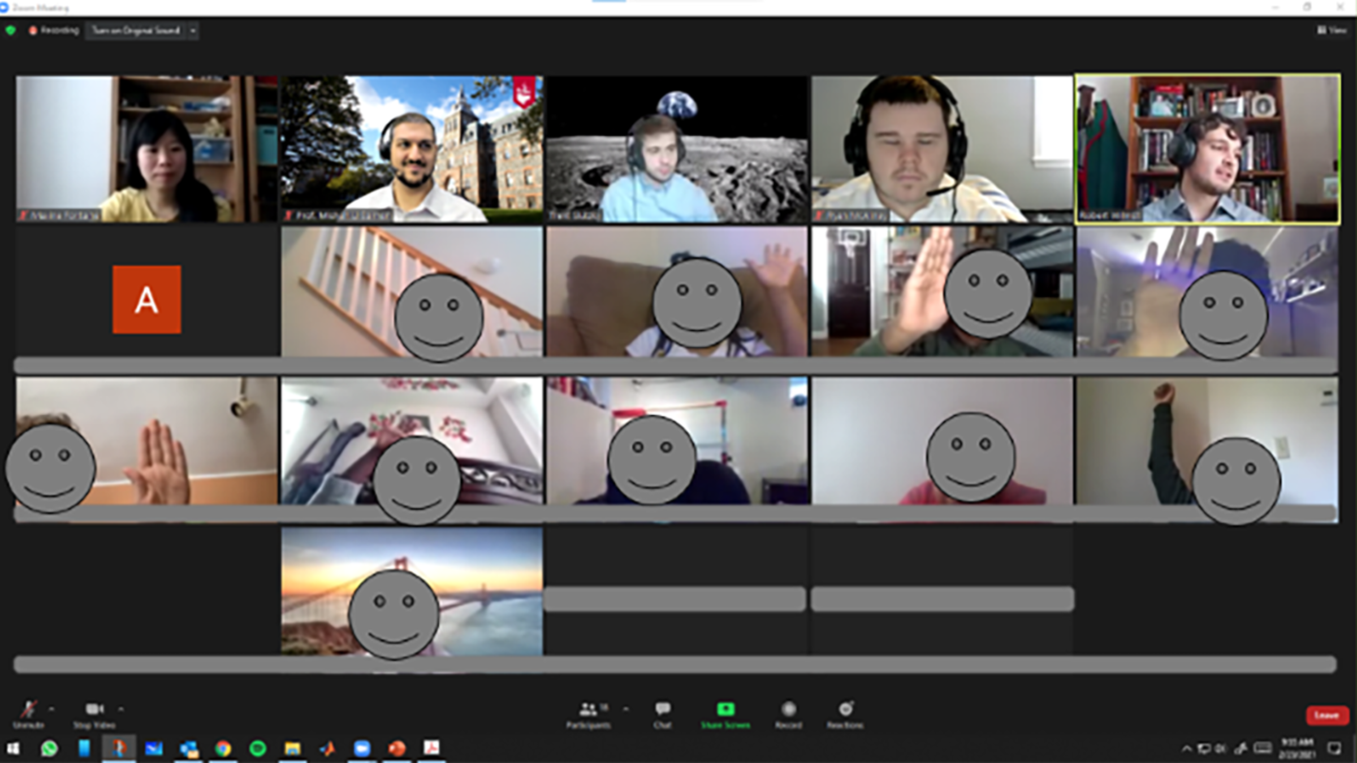Open the video settings dropdown arrow
The height and width of the screenshot is (763, 1357).
pos(120,708)
